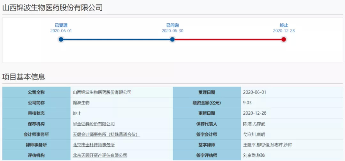Click the 已受理 timeline dot
This screenshot has width=345, height=161.
[x=61, y=39]
